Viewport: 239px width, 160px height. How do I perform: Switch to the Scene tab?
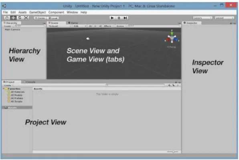tap(57, 23)
